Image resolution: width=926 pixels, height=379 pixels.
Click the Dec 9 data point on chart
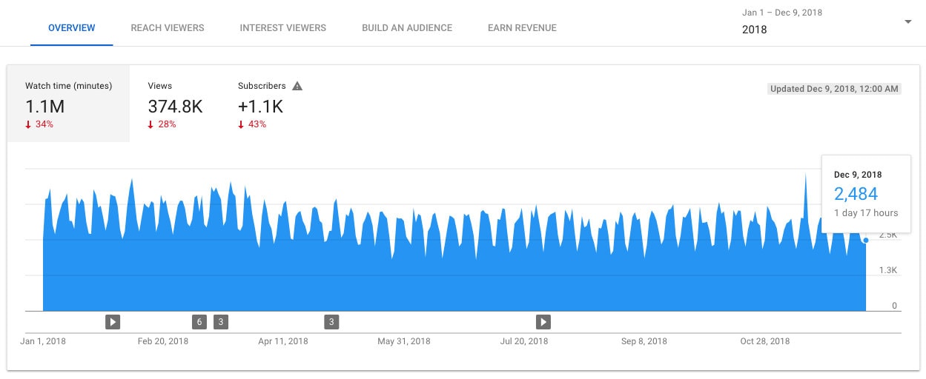coord(865,240)
